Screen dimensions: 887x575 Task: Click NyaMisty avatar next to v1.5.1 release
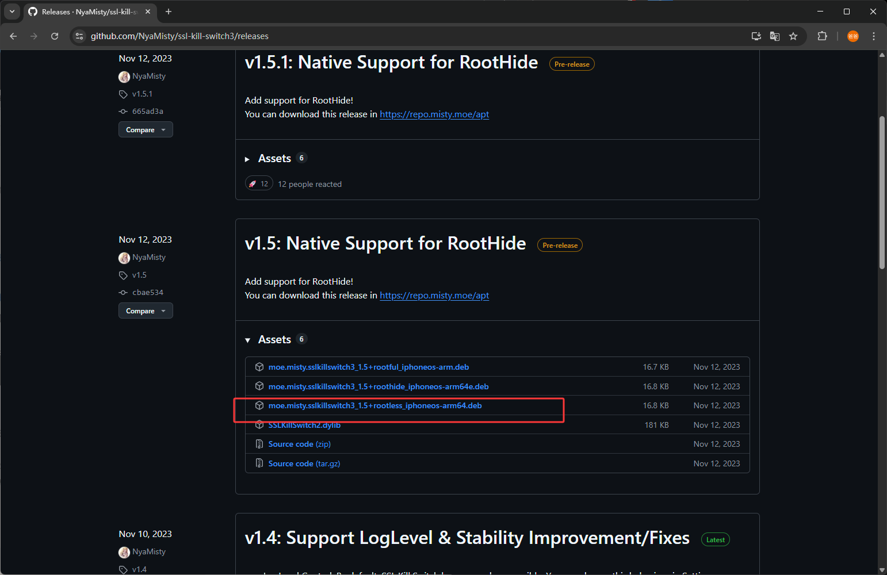coord(124,76)
